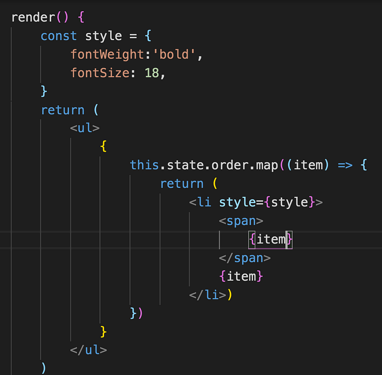Image resolution: width=382 pixels, height=375 pixels.
Task: Click the map method call
Action: (x=267, y=165)
